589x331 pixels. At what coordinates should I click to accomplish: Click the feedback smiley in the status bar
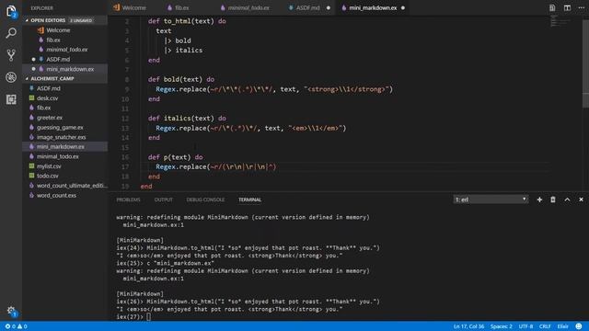pos(579,326)
